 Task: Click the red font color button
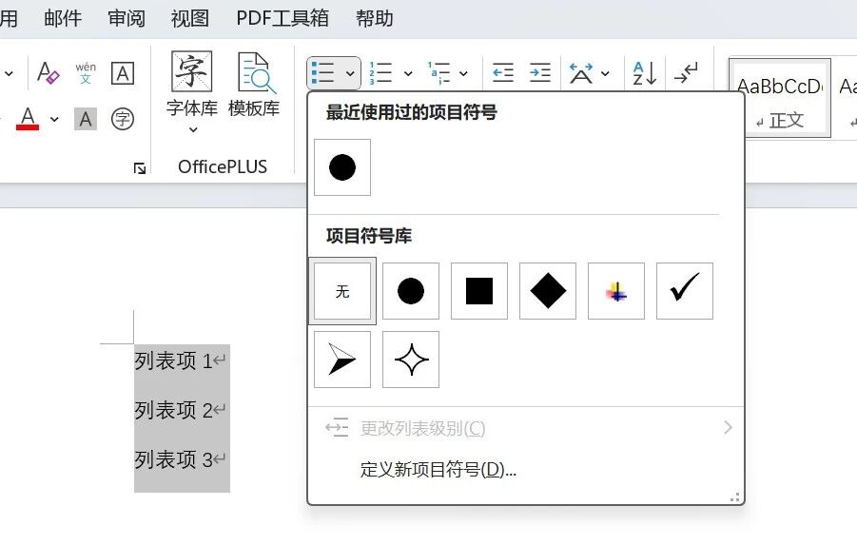28,119
